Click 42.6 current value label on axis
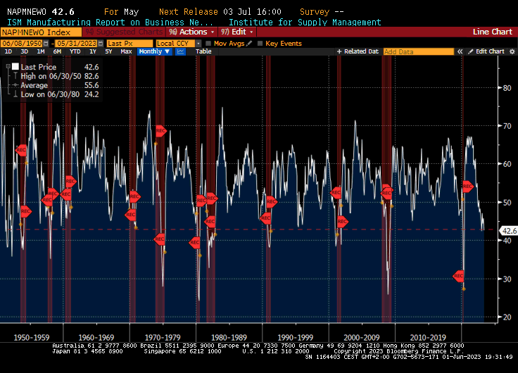518x373 pixels. coord(509,231)
